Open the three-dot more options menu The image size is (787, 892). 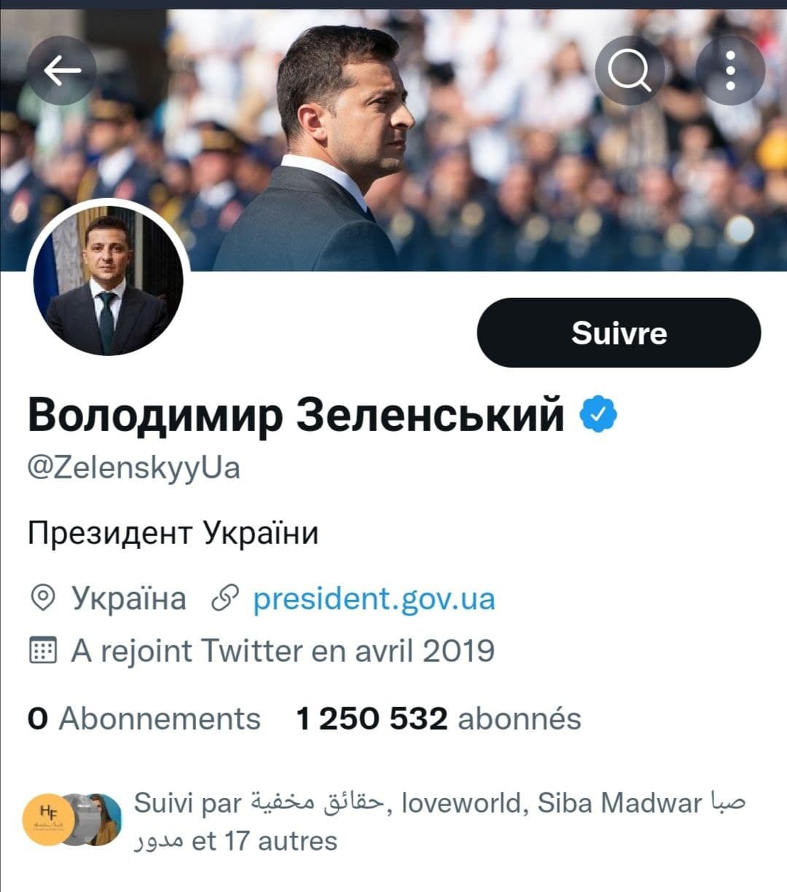(730, 71)
